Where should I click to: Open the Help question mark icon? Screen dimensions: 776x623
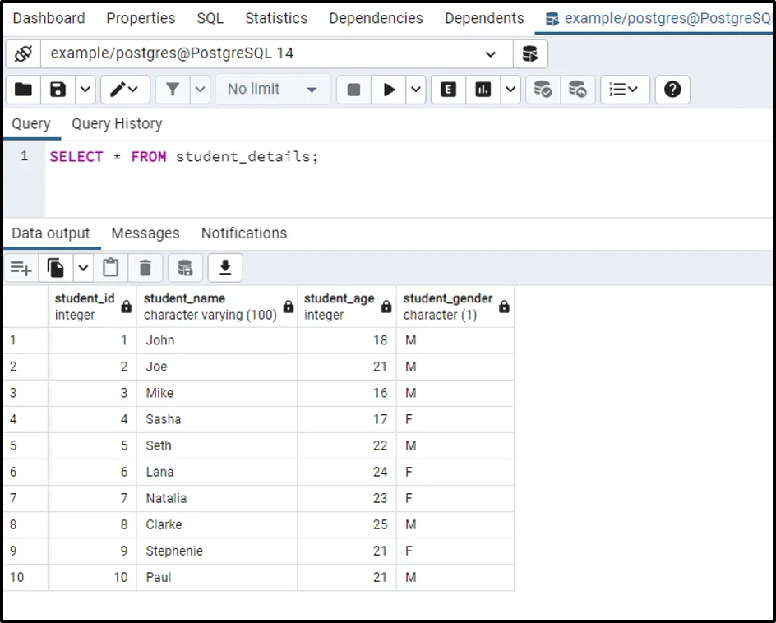pos(672,90)
